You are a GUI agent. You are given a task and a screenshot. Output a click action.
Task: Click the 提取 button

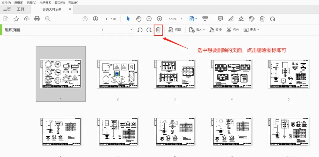pos(175,30)
